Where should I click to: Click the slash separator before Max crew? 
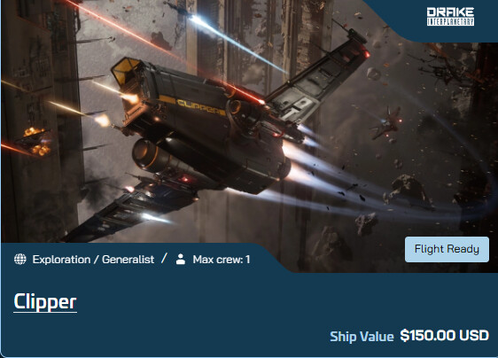coord(164,259)
